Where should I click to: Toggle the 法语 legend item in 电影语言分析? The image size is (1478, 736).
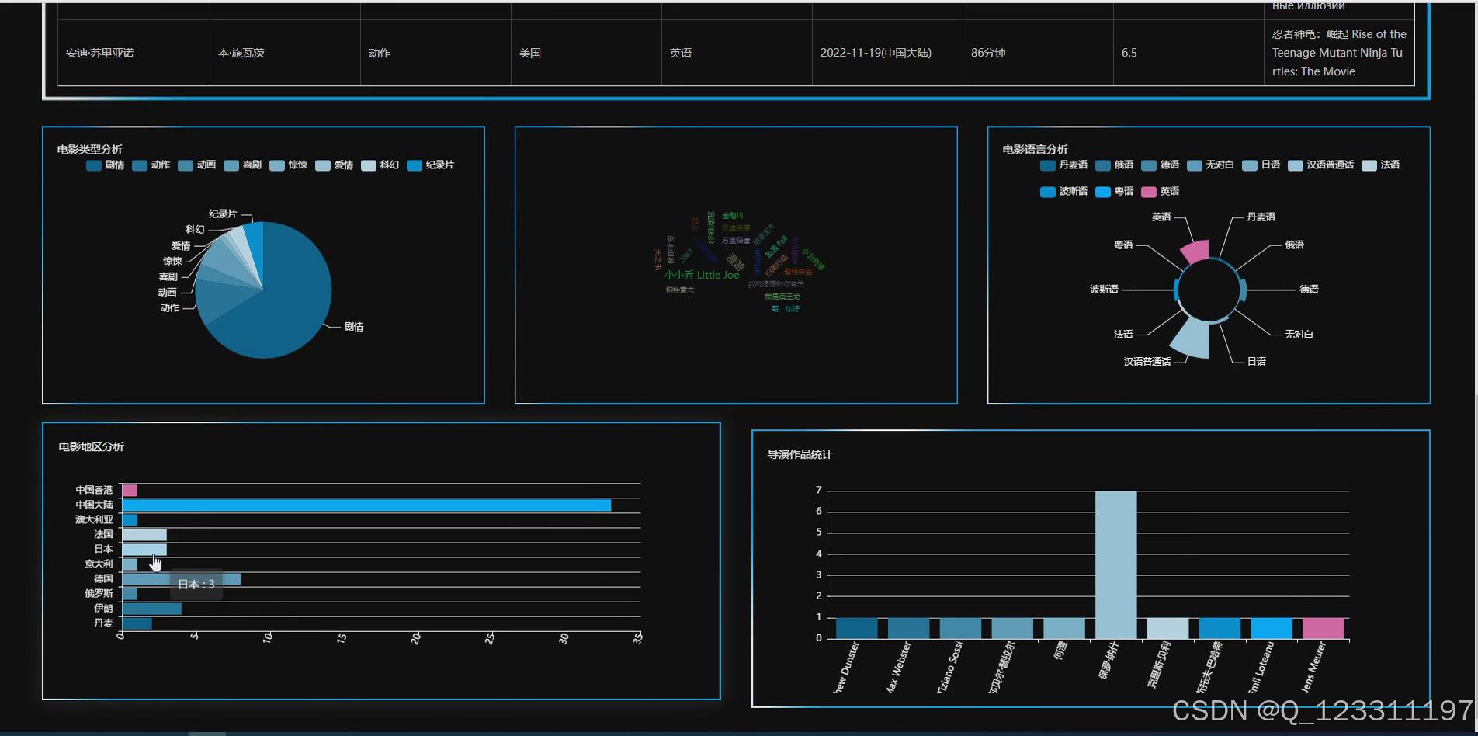point(1381,165)
